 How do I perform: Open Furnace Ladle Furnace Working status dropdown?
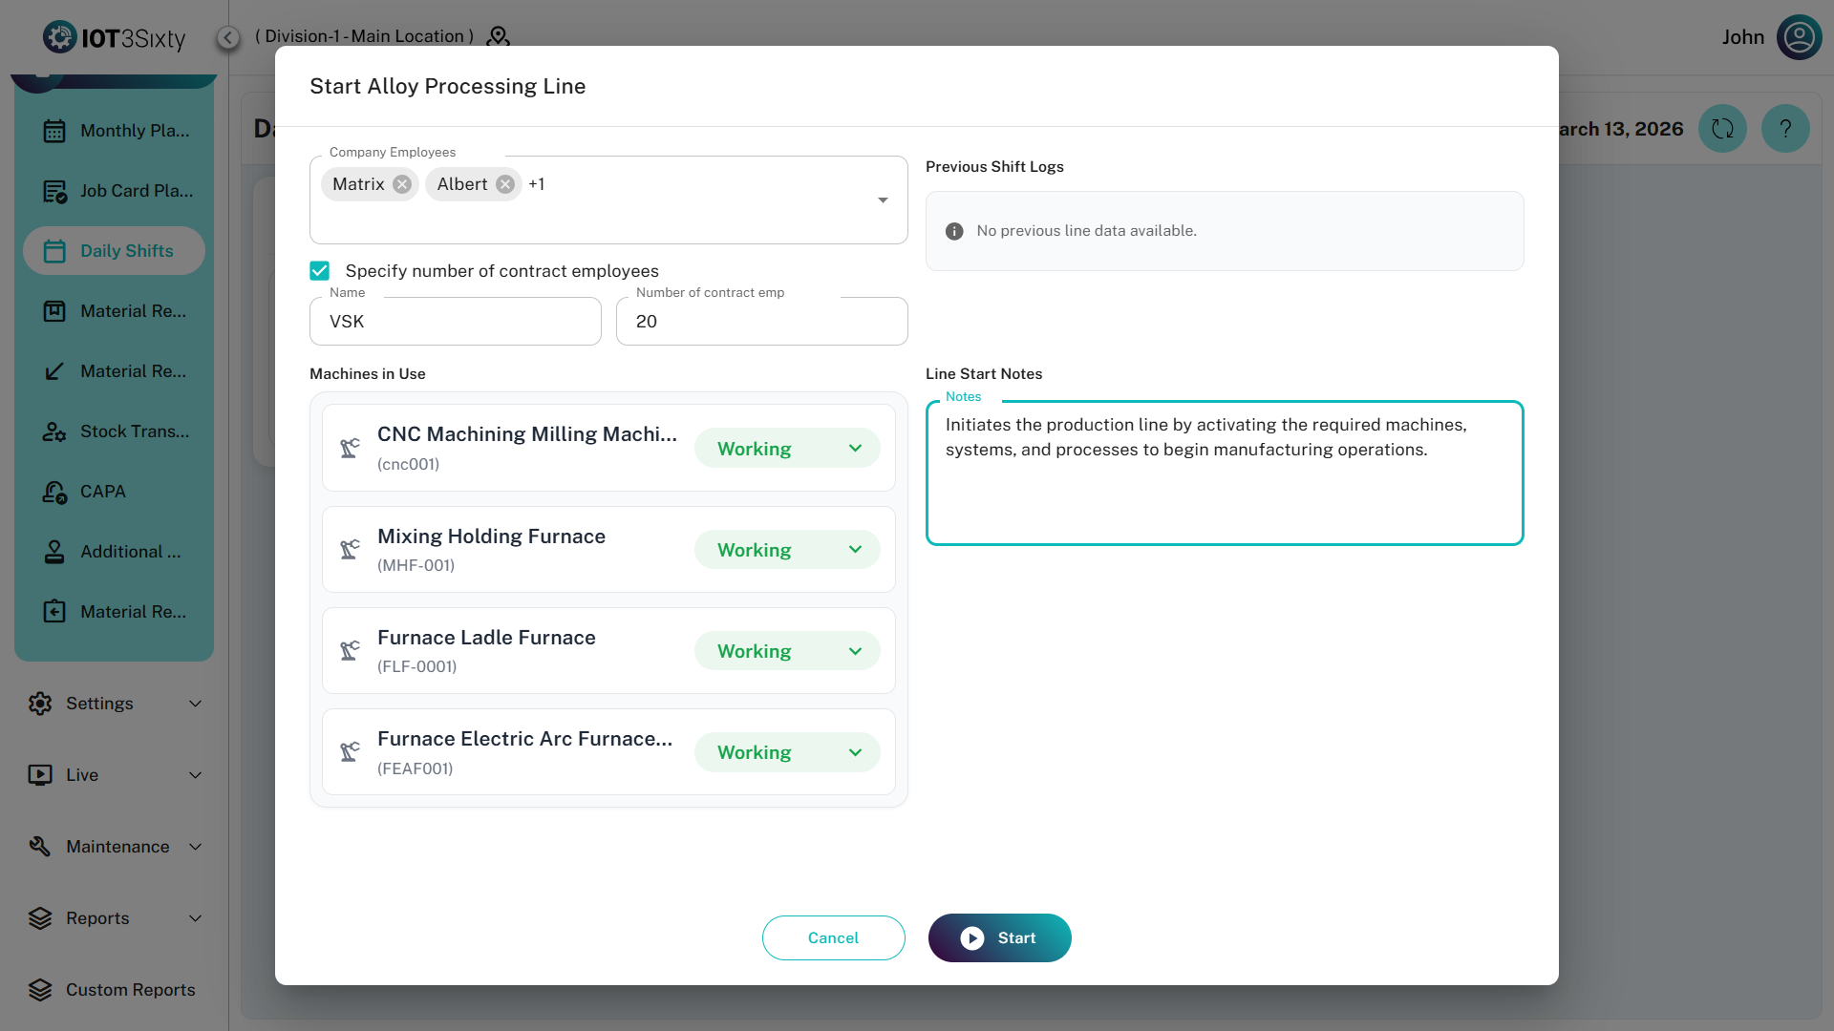pyautogui.click(x=786, y=651)
